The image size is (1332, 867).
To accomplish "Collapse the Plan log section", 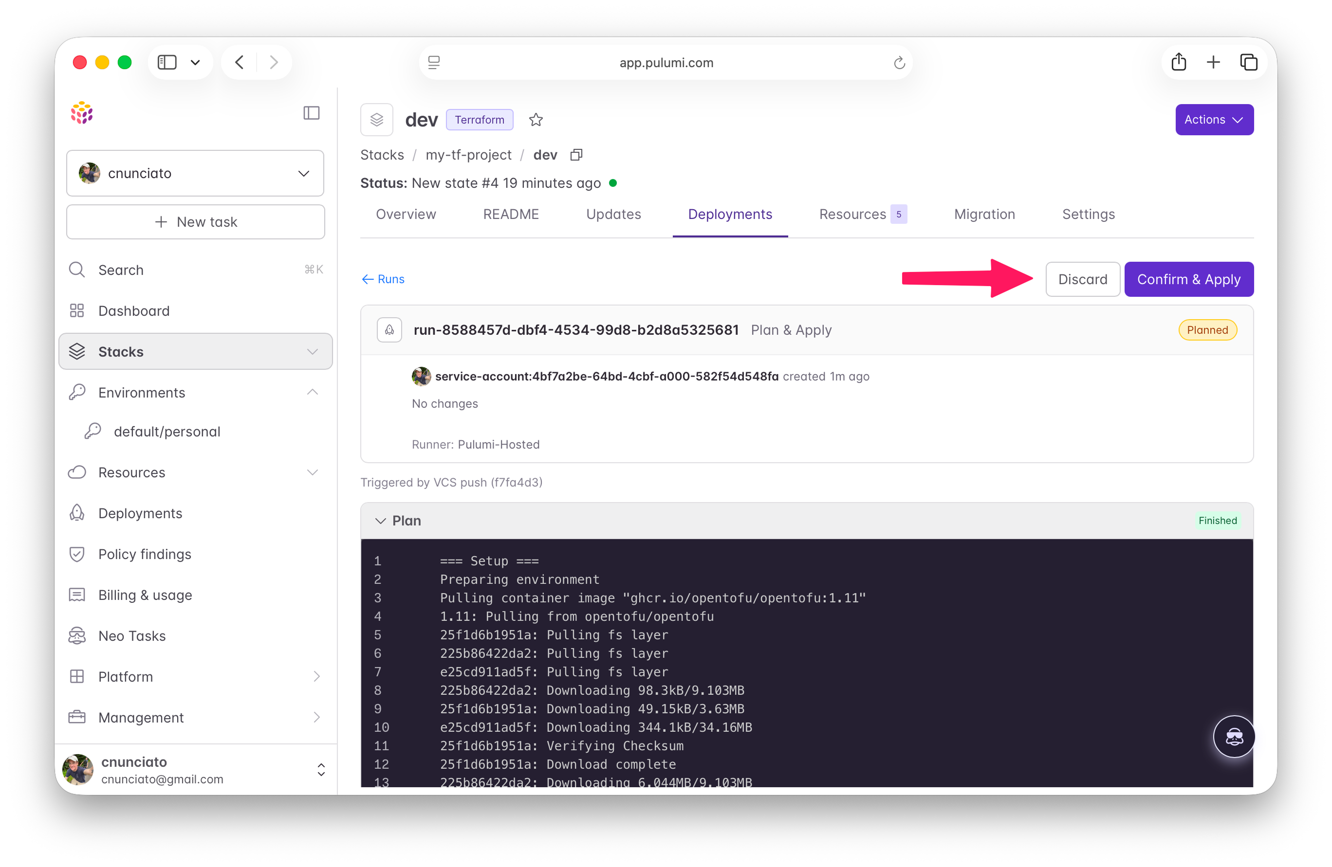I will pos(381,521).
